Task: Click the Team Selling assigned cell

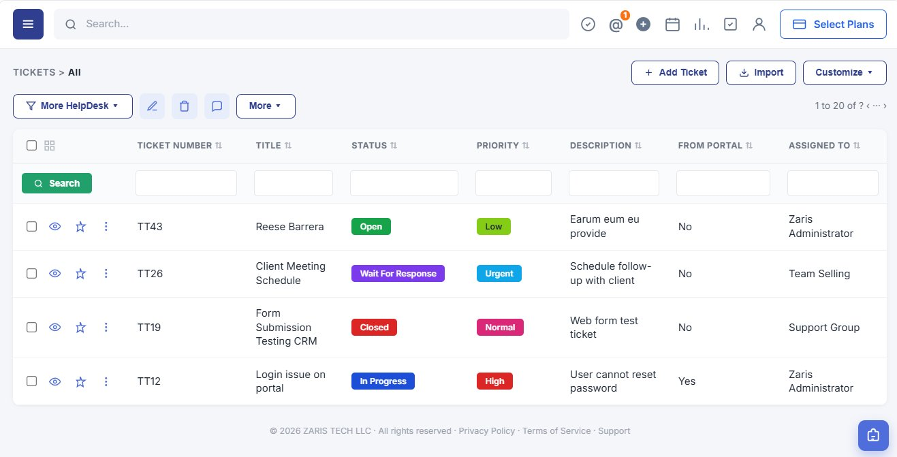Action: click(819, 274)
